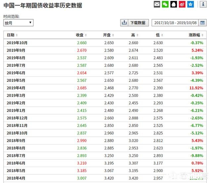Screen dimensions: 212x183
Task: Share to WeChat using the green icon
Action: coord(165,4)
